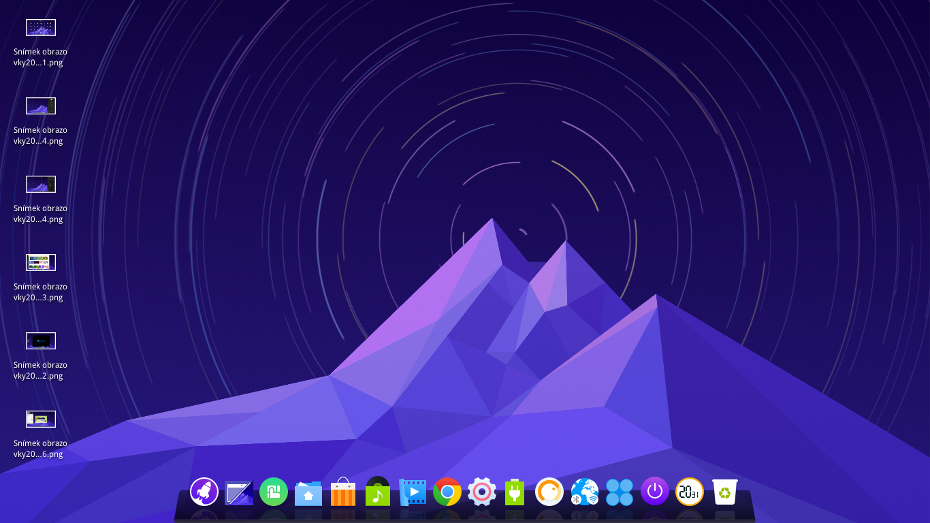Launch the Deepin Music player icon
Viewport: 930px width, 523px height.
pos(378,491)
